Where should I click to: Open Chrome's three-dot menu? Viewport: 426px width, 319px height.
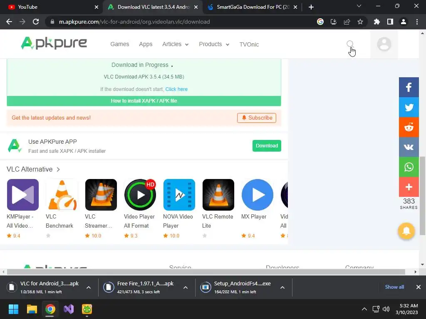(x=417, y=22)
